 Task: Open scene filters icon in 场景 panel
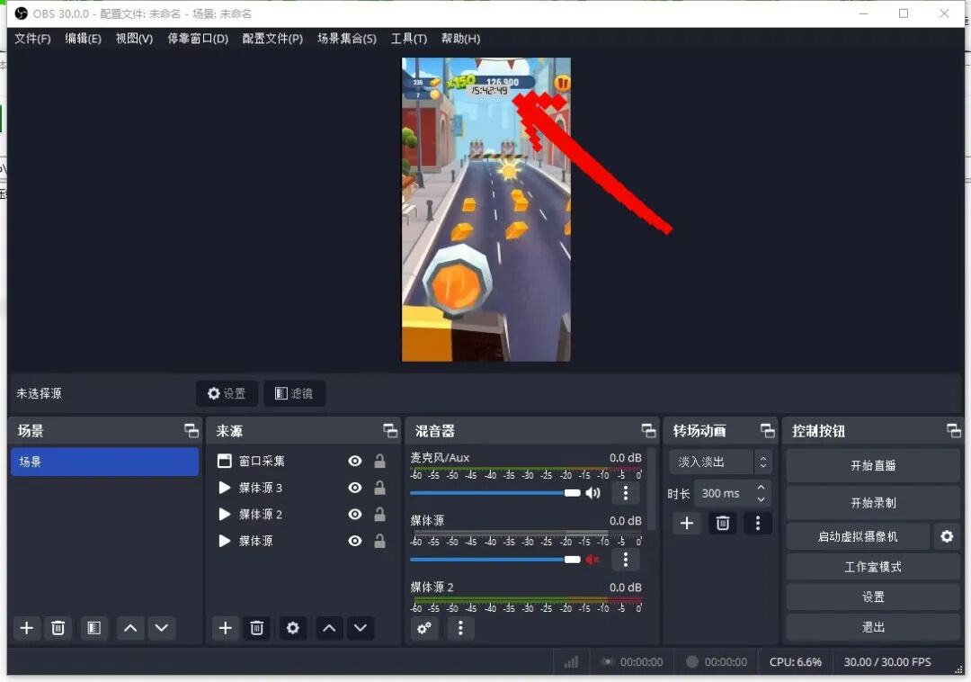point(94,628)
